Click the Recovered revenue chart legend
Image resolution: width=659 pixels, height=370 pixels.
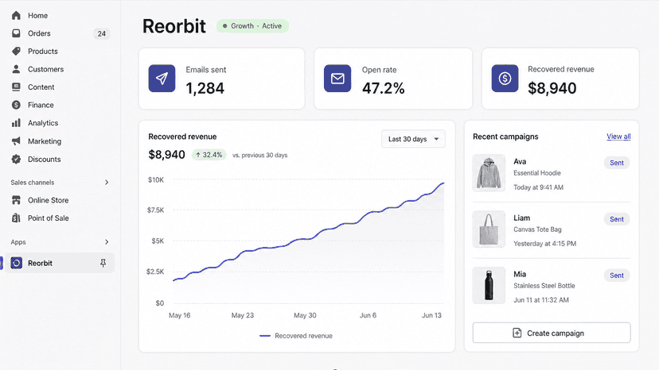[x=296, y=336]
